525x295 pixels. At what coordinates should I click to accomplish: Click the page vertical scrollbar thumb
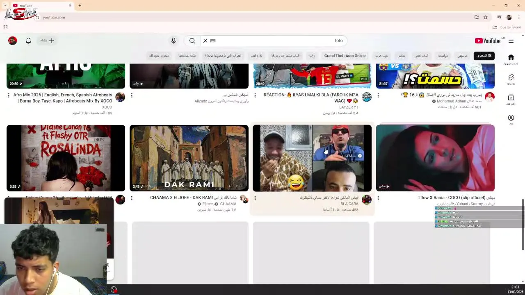(x=523, y=224)
